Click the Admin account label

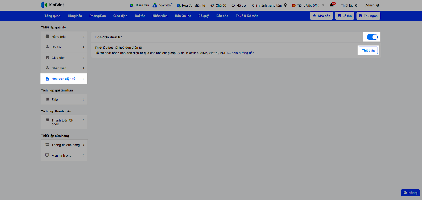370,5
